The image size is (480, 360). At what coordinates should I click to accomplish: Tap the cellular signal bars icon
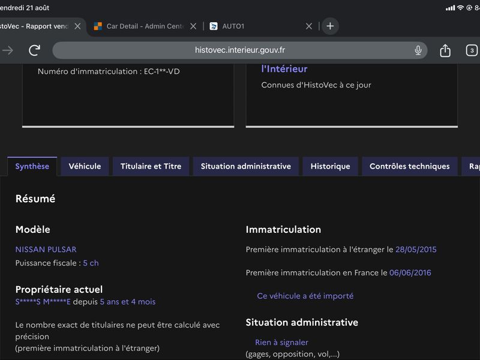point(451,8)
